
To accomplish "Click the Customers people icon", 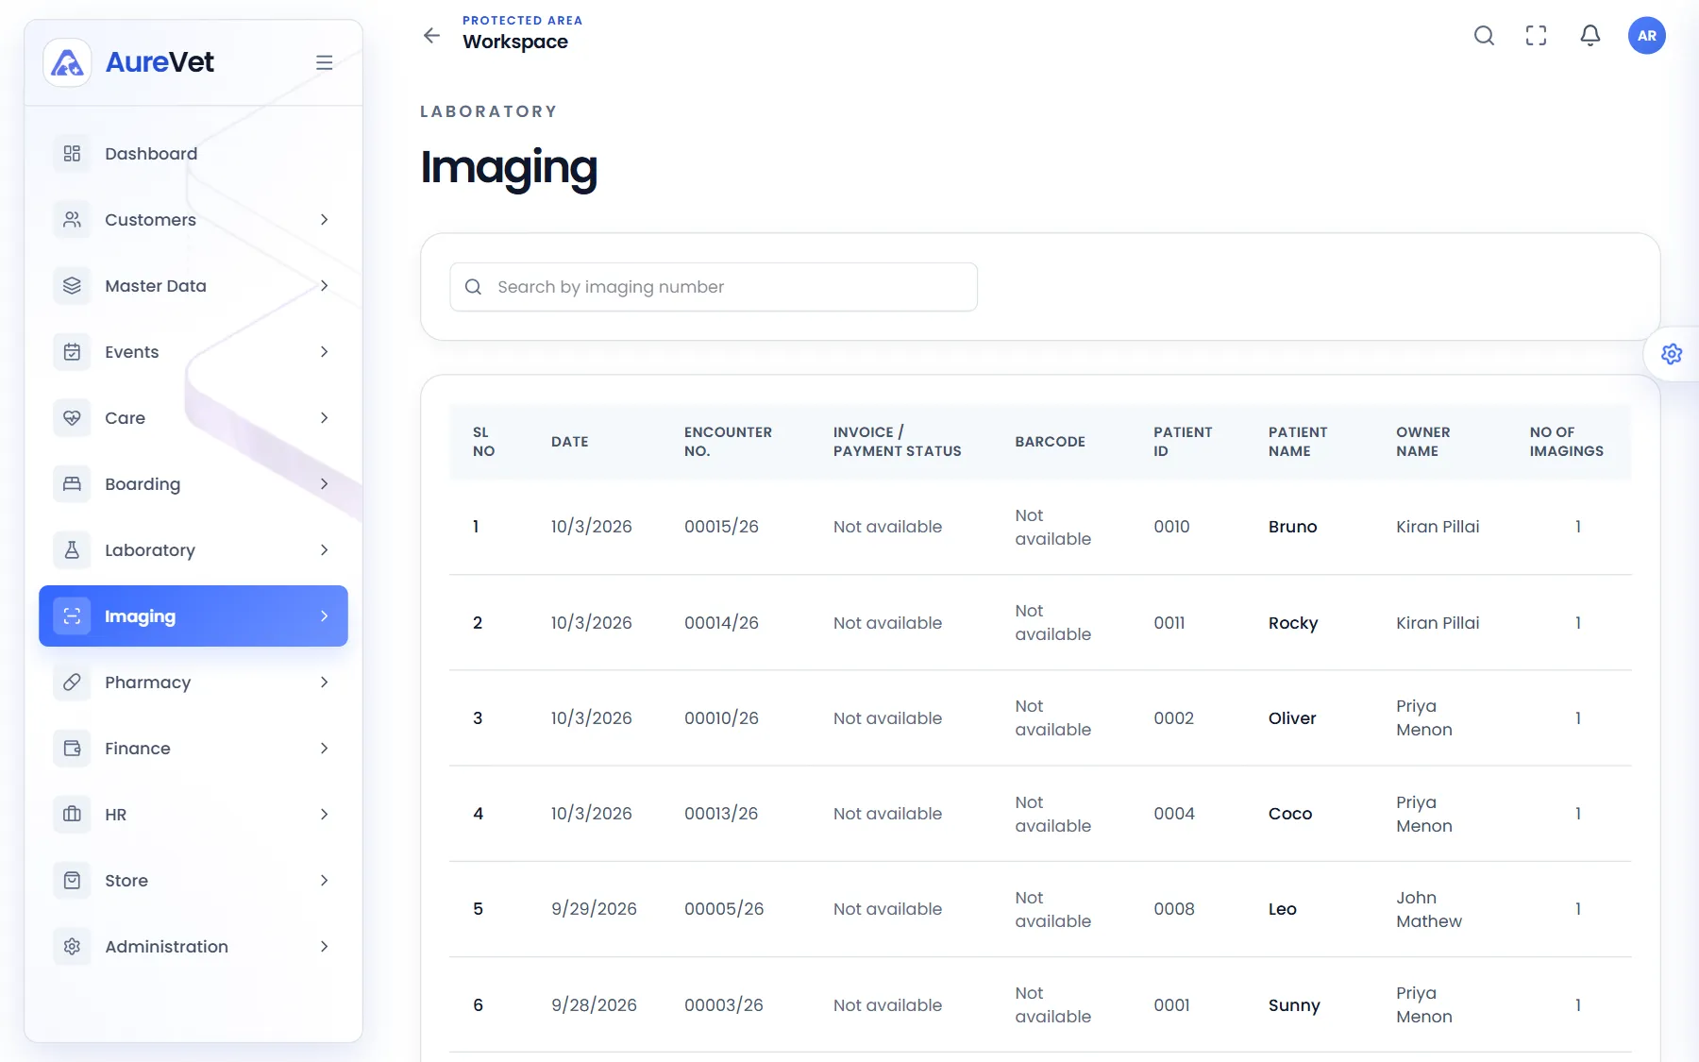I will [x=72, y=220].
